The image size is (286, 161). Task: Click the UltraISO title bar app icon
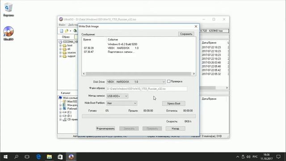(x=61, y=19)
